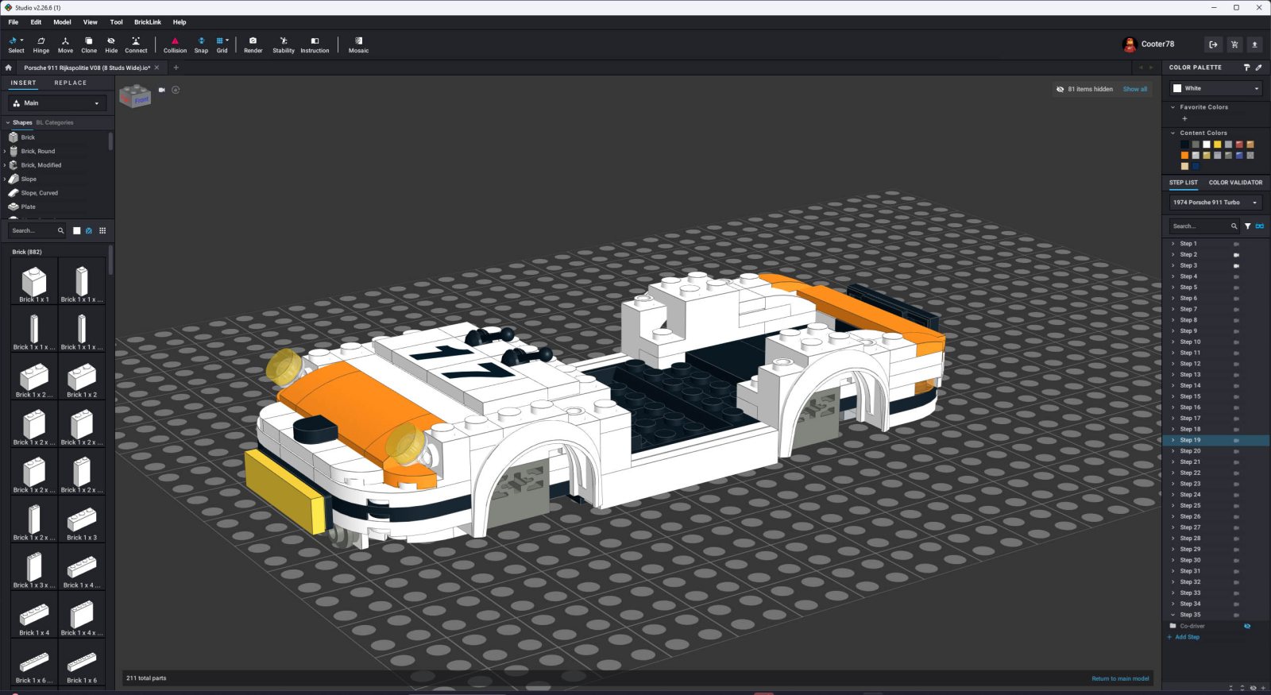The height and width of the screenshot is (695, 1271).
Task: Click the camera view icon in viewport
Action: pyautogui.click(x=161, y=90)
